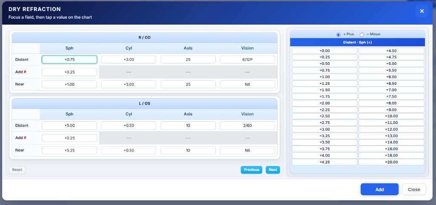Choose +0.00 from the value chart
The width and height of the screenshot is (436, 205).
[324, 51]
